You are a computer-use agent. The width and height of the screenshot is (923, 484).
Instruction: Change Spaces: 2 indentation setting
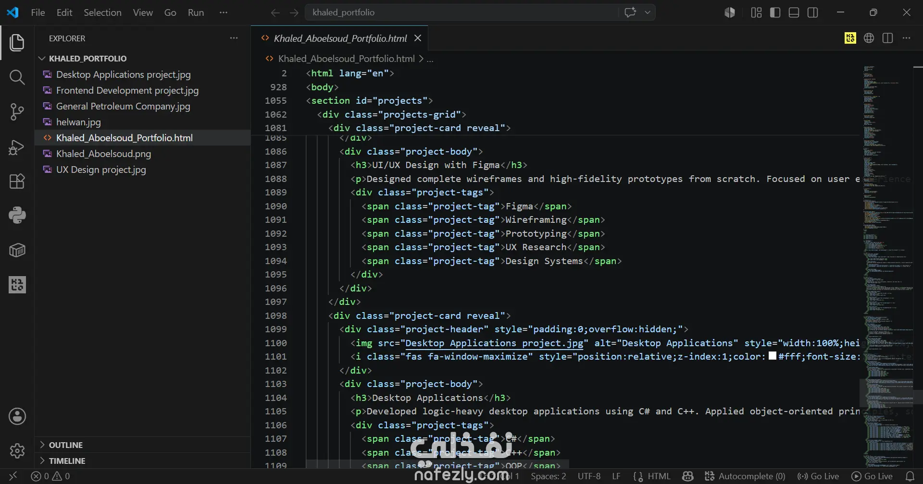[x=548, y=476]
